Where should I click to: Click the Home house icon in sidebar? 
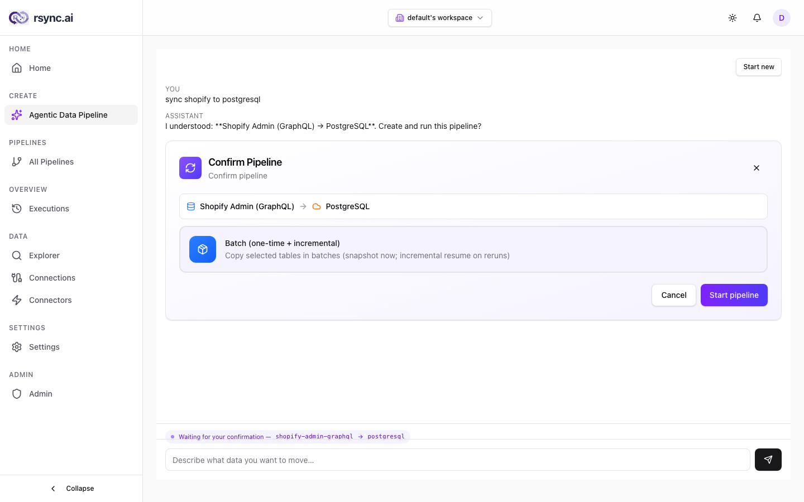(17, 68)
